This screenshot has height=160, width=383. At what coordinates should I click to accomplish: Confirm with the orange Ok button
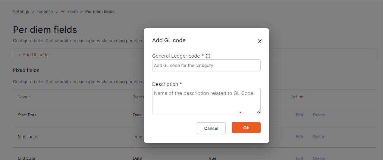pos(246,128)
